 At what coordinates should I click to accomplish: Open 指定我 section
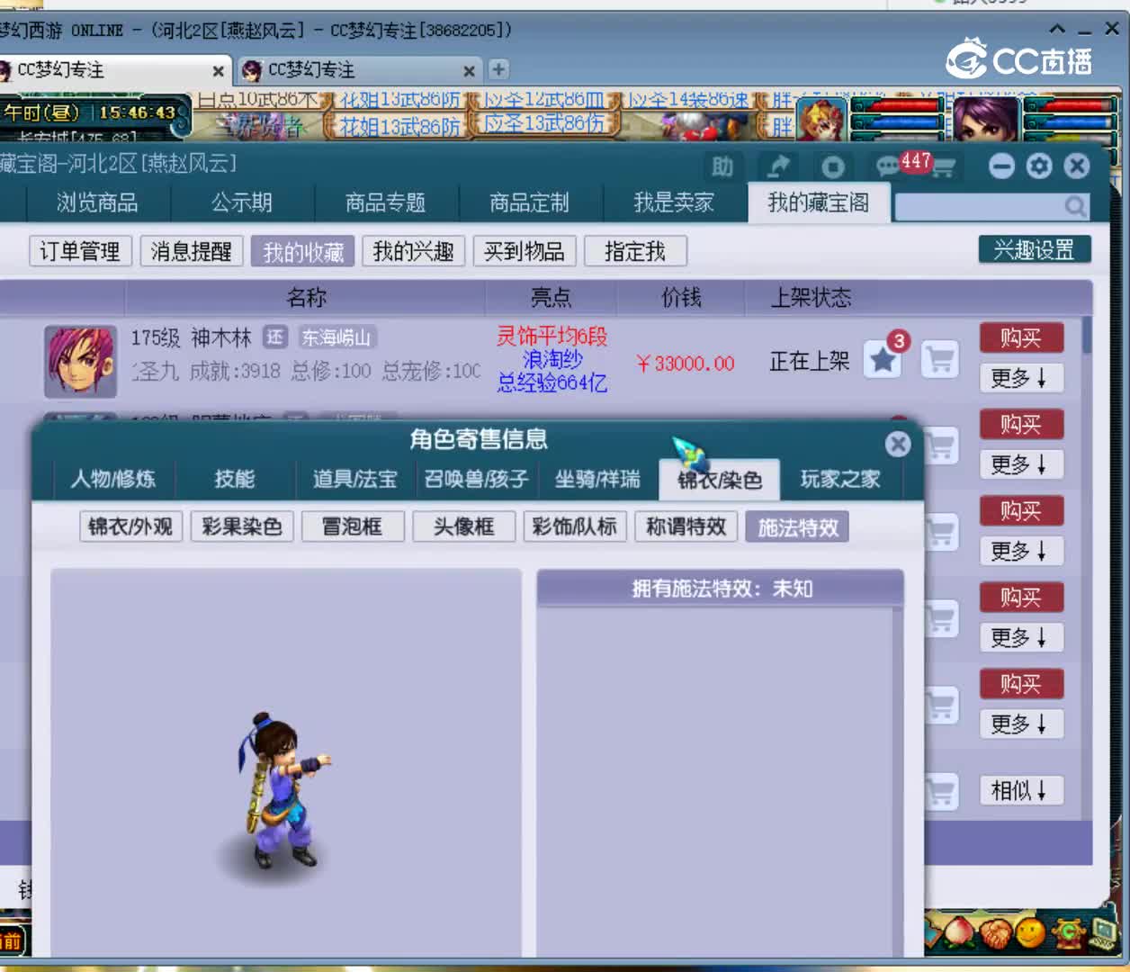[x=635, y=251]
